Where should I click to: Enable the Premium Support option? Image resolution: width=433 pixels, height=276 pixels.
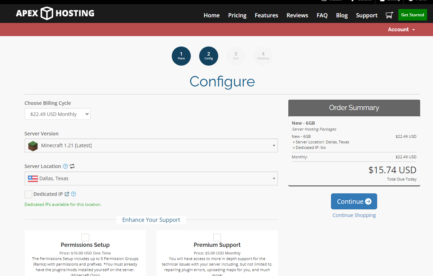(217, 237)
